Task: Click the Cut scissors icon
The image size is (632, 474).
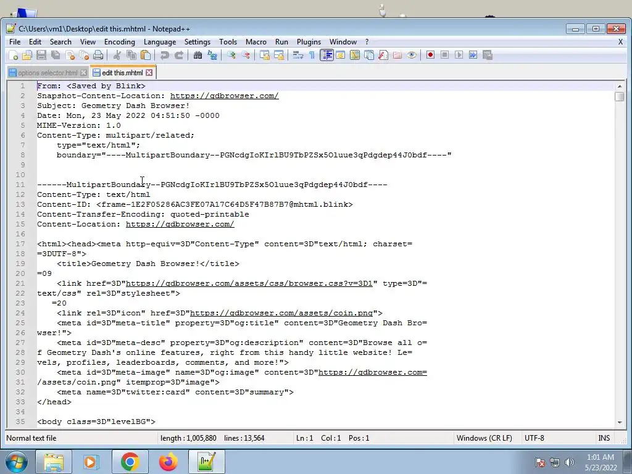Action: click(117, 55)
